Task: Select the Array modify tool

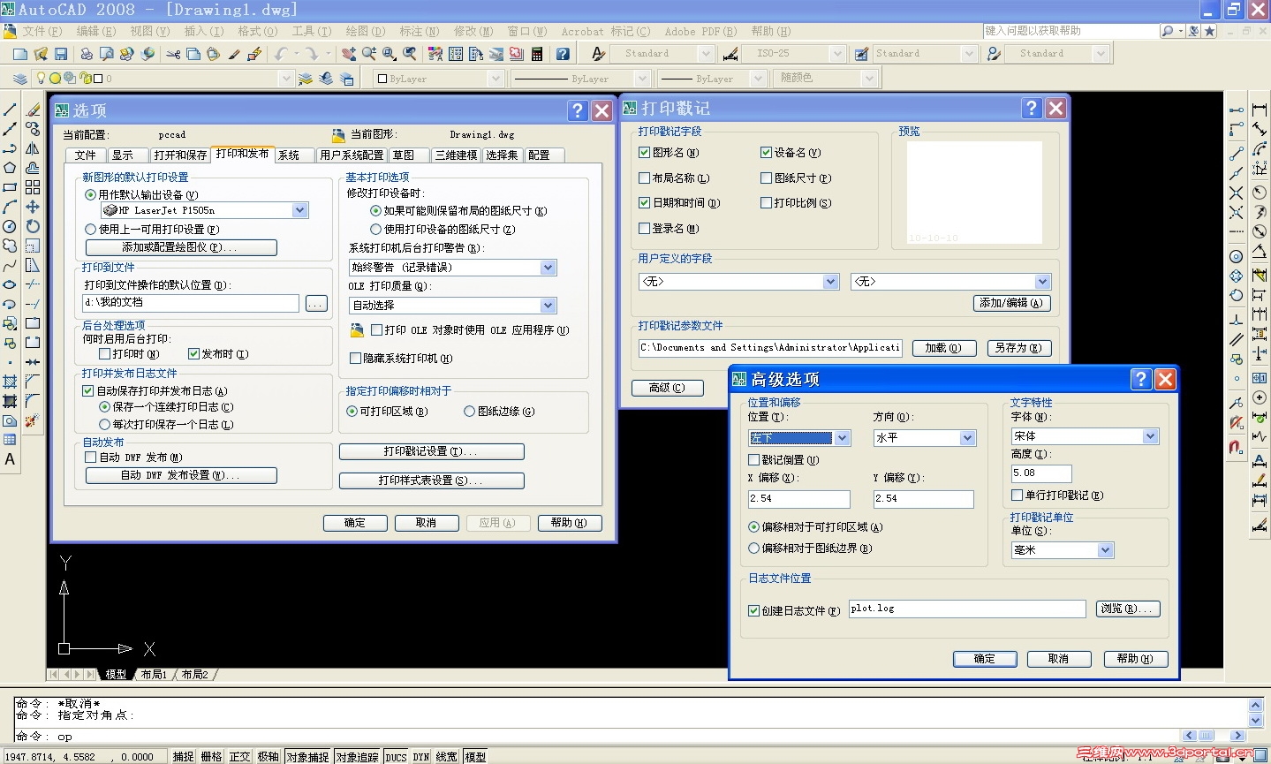Action: 33,187
